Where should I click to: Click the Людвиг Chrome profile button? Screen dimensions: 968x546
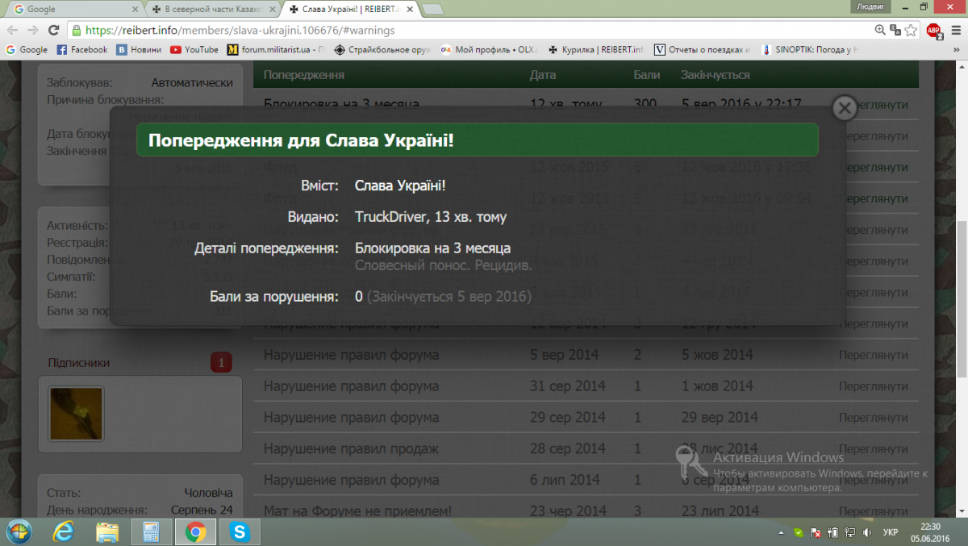pyautogui.click(x=870, y=6)
